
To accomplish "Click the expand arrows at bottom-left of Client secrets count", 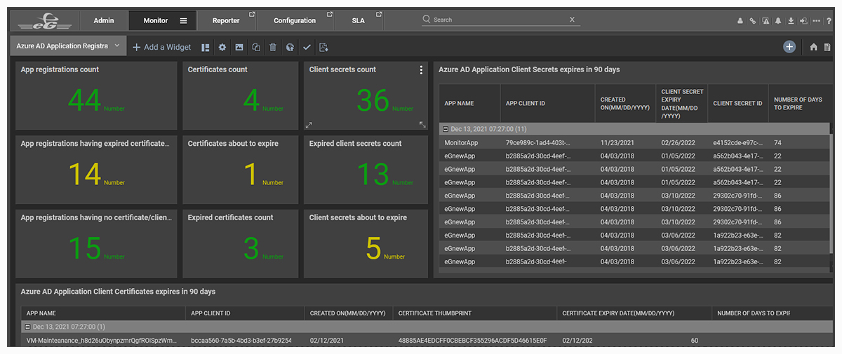I will [309, 125].
